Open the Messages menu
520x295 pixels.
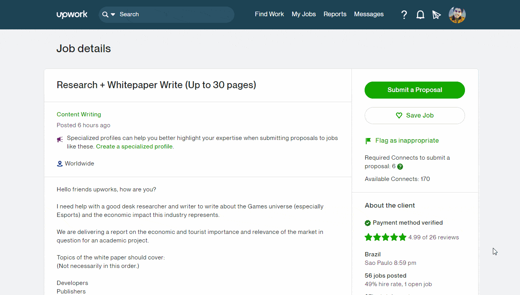coord(369,14)
